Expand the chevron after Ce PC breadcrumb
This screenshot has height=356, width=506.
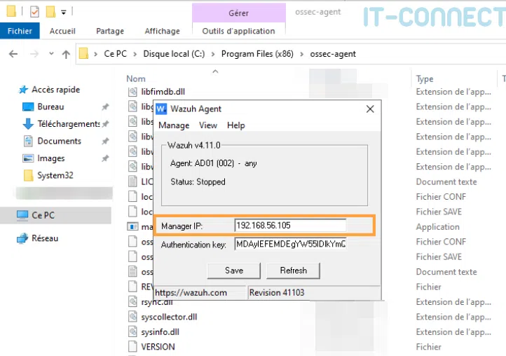pos(135,54)
